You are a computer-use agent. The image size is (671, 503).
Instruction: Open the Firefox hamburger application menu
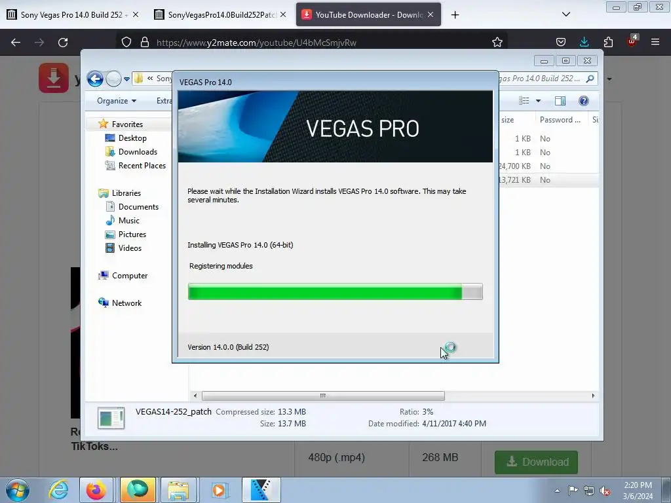(655, 42)
